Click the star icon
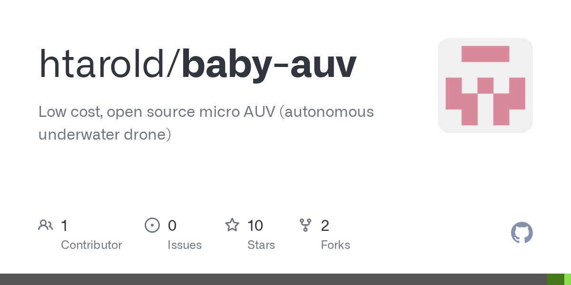571x285 pixels. click(x=232, y=225)
